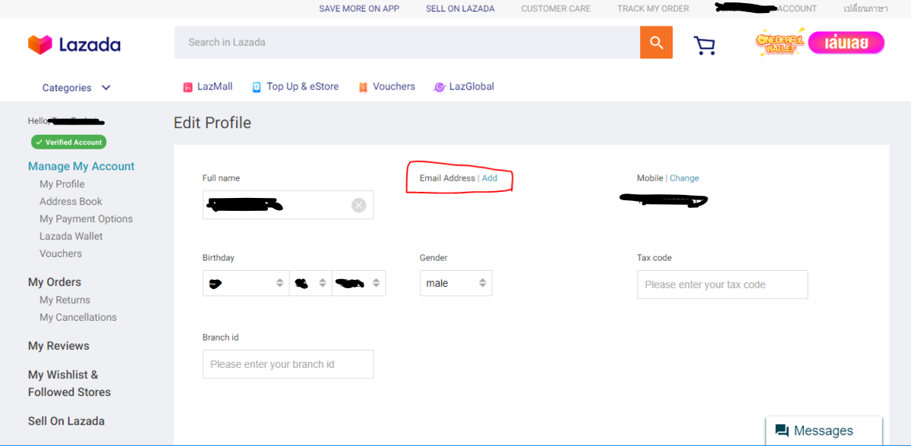This screenshot has height=446, width=911.
Task: Click the Lazada logo
Action: (74, 45)
